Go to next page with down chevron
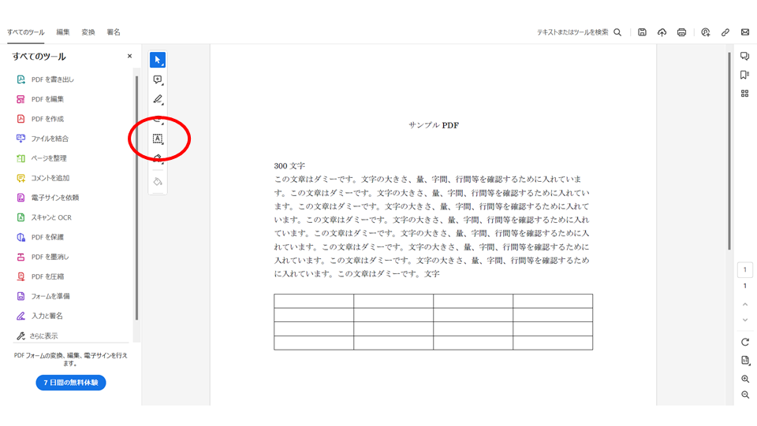The image size is (757, 426). [745, 320]
